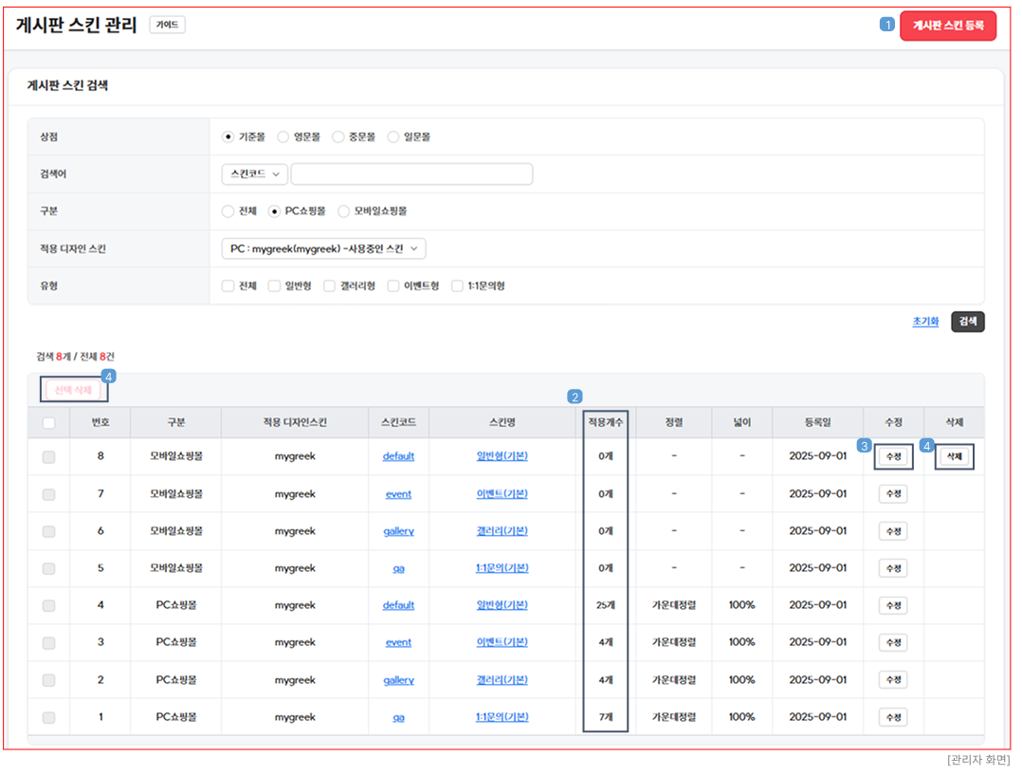Screen dimensions: 1022x775
Task: Select the 영문몰 shop radio option
Action: point(283,137)
